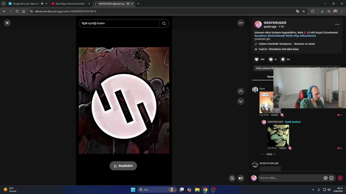Open the Farben (Hardtekk Versiyonu) sound link
The width and height of the screenshot is (346, 194).
click(287, 44)
